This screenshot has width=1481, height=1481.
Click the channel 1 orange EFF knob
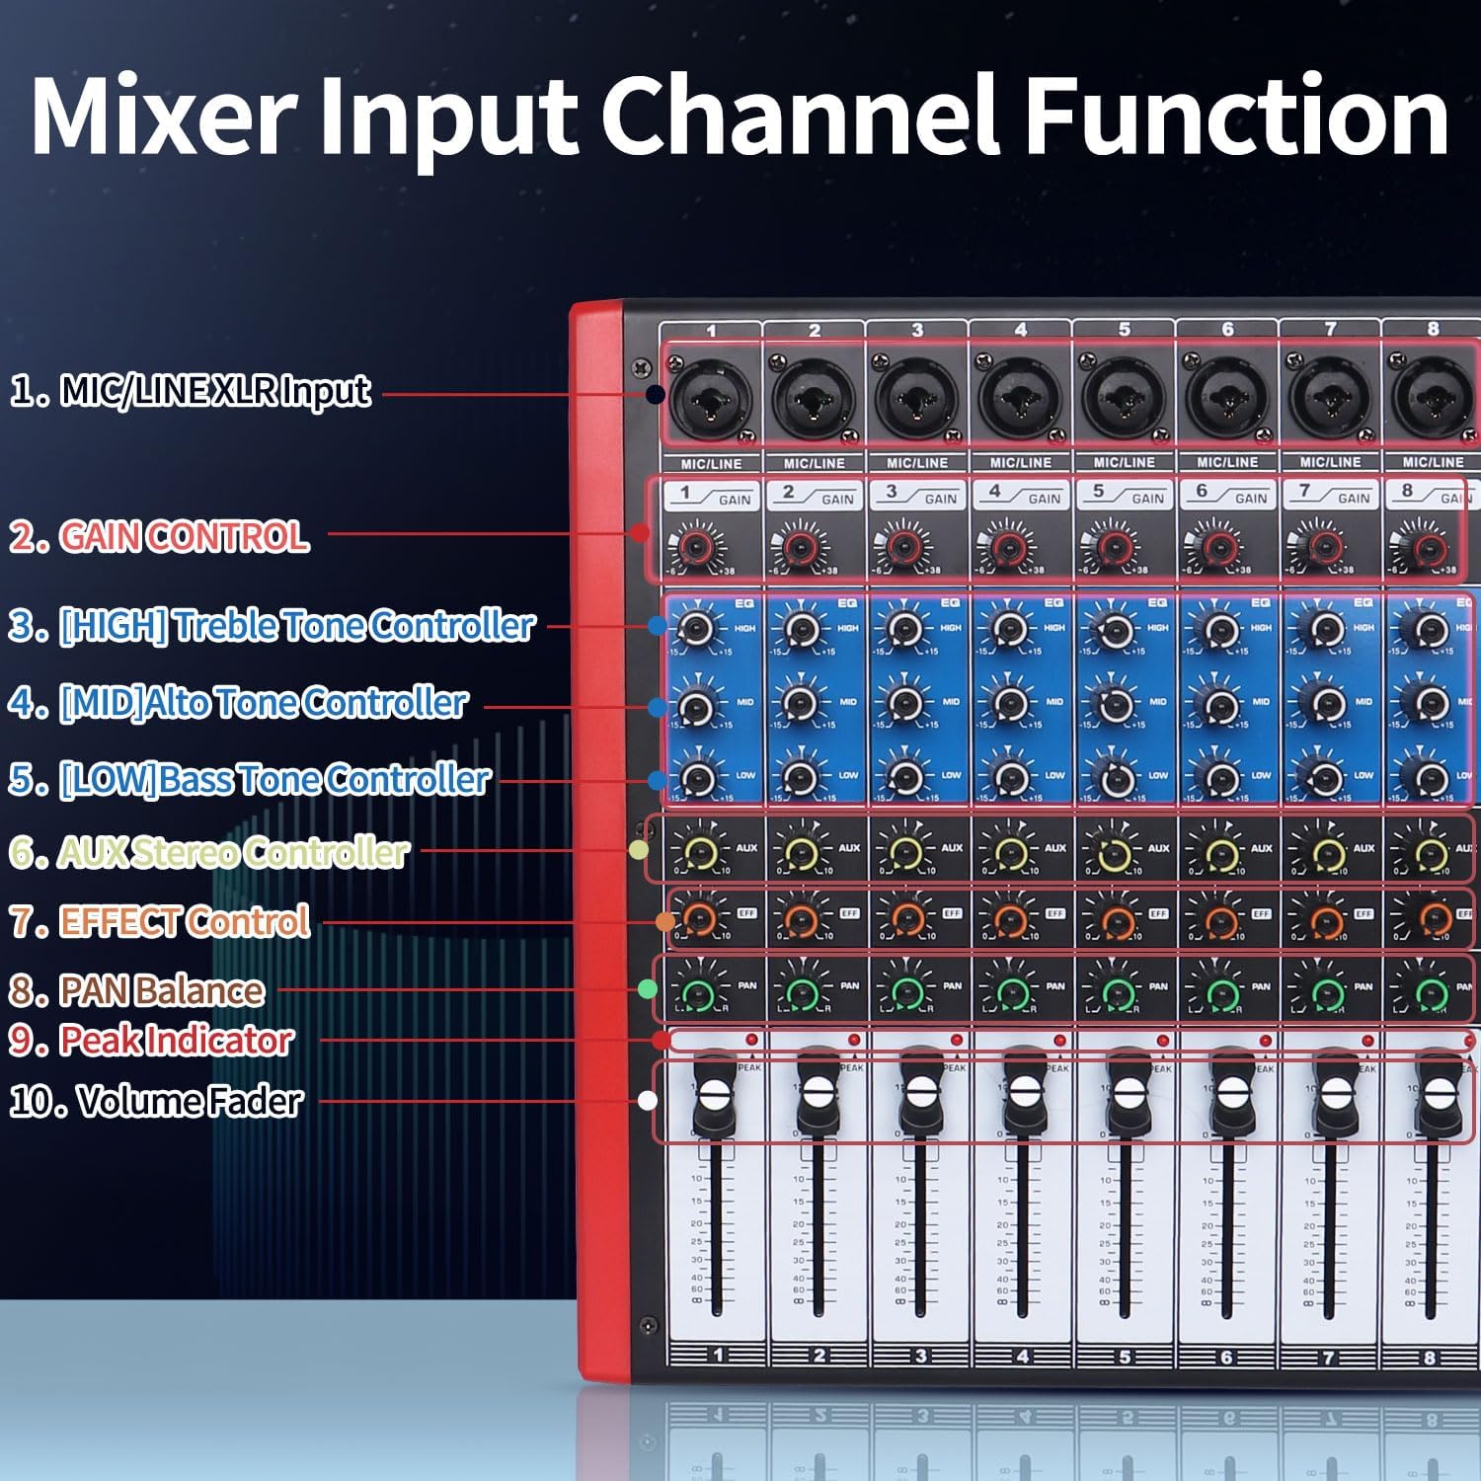click(700, 919)
